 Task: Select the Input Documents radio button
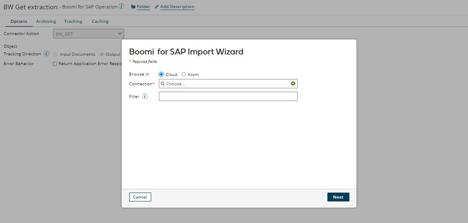point(55,54)
